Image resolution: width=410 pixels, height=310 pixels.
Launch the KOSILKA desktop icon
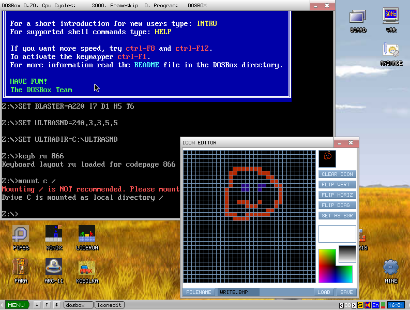click(87, 271)
